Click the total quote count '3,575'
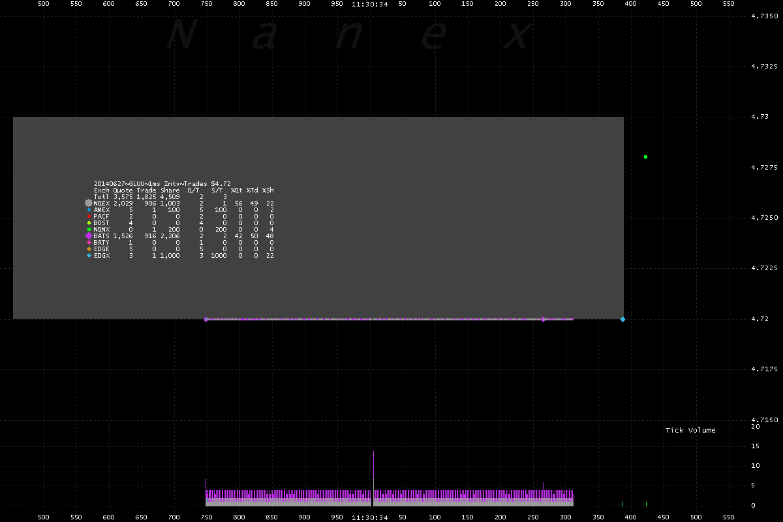Image resolution: width=783 pixels, height=522 pixels. click(x=123, y=197)
